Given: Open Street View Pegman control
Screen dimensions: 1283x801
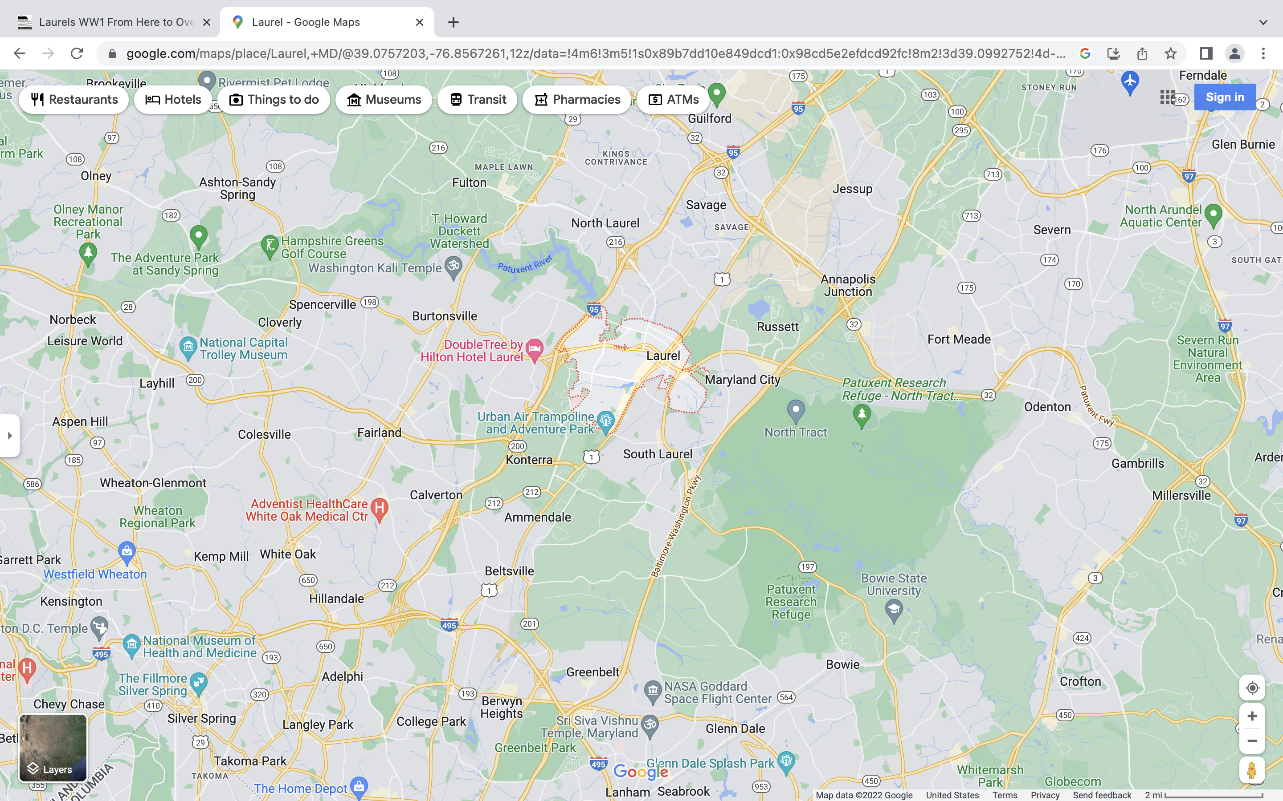Looking at the screenshot, I should [x=1252, y=770].
